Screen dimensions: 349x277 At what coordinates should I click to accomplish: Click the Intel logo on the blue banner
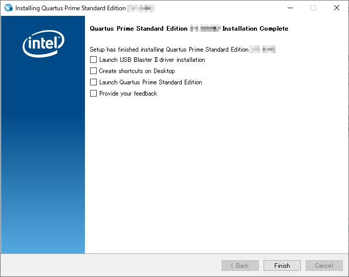click(x=43, y=44)
